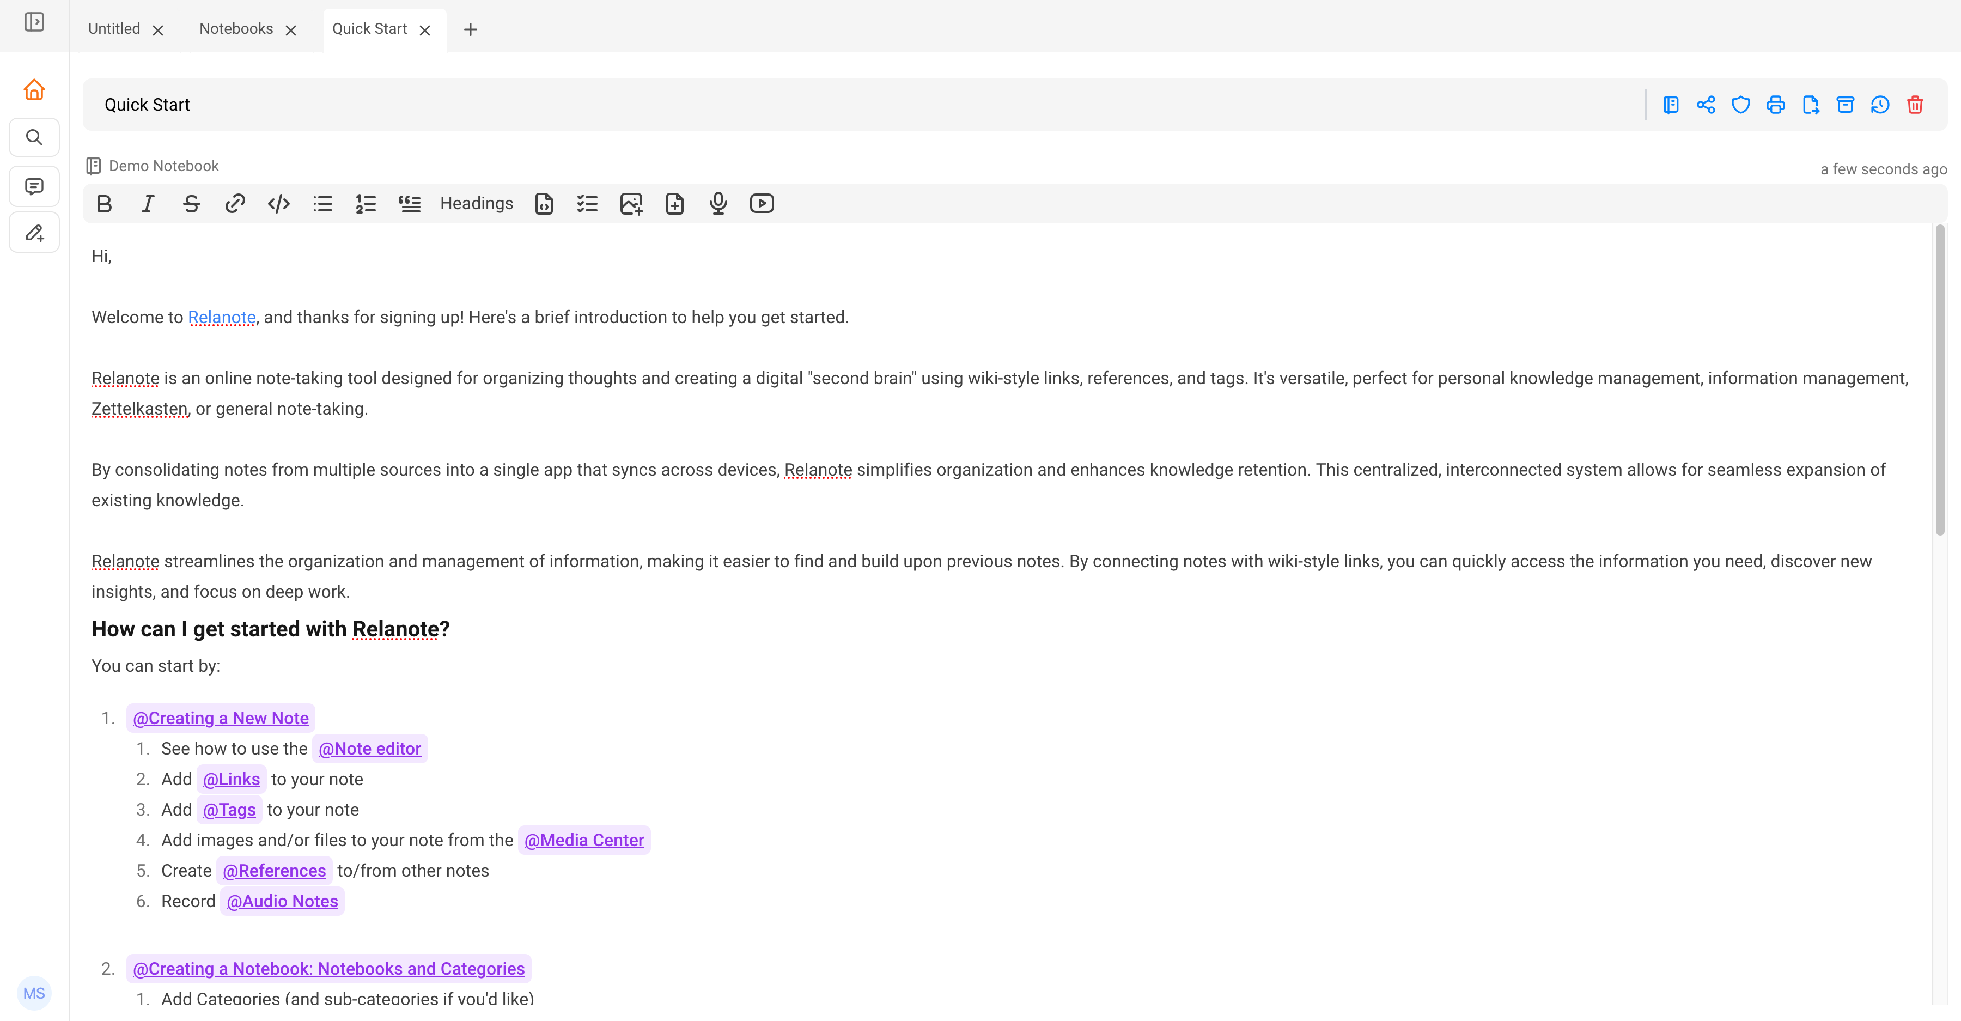
Task: Click the word Zettelkasten
Action: (x=139, y=409)
